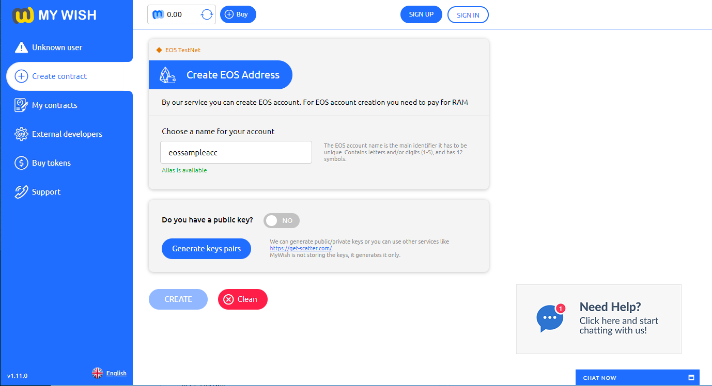
Task: Minimize the CHAT NOW bar
Action: pos(691,378)
